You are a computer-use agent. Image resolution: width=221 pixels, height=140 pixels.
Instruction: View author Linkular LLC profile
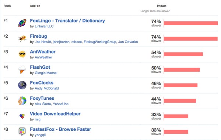[x=44, y=26]
